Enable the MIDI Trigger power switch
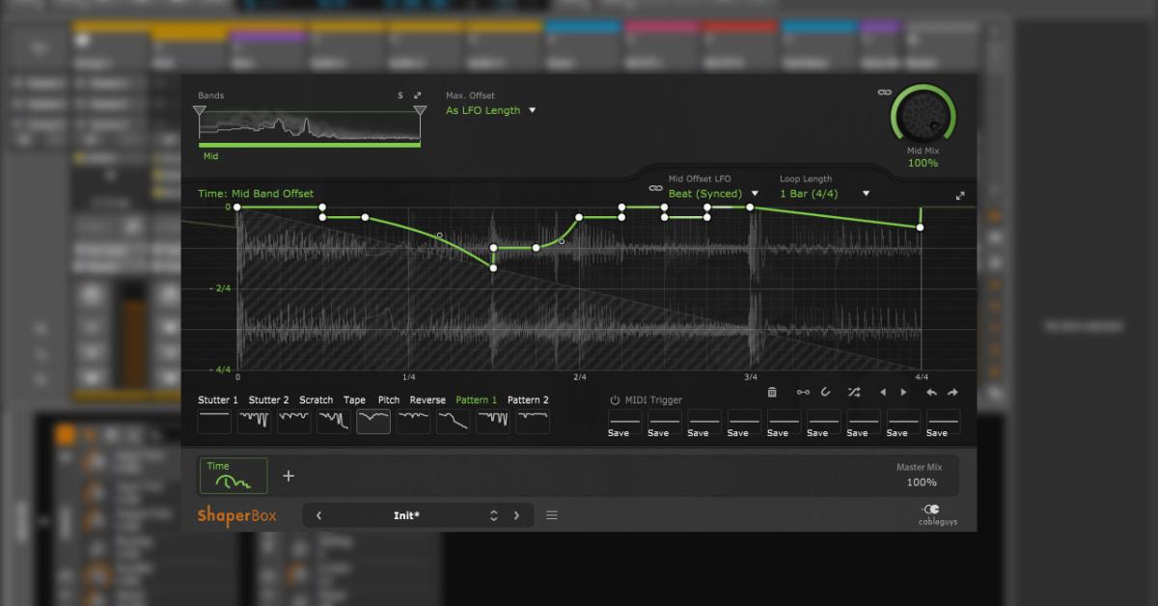Image resolution: width=1158 pixels, height=606 pixels. 615,399
